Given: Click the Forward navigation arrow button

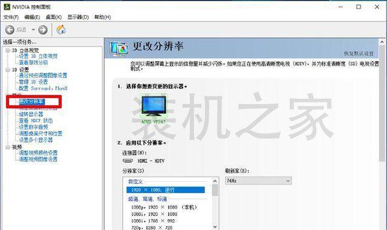Looking at the screenshot, I should [43, 30].
